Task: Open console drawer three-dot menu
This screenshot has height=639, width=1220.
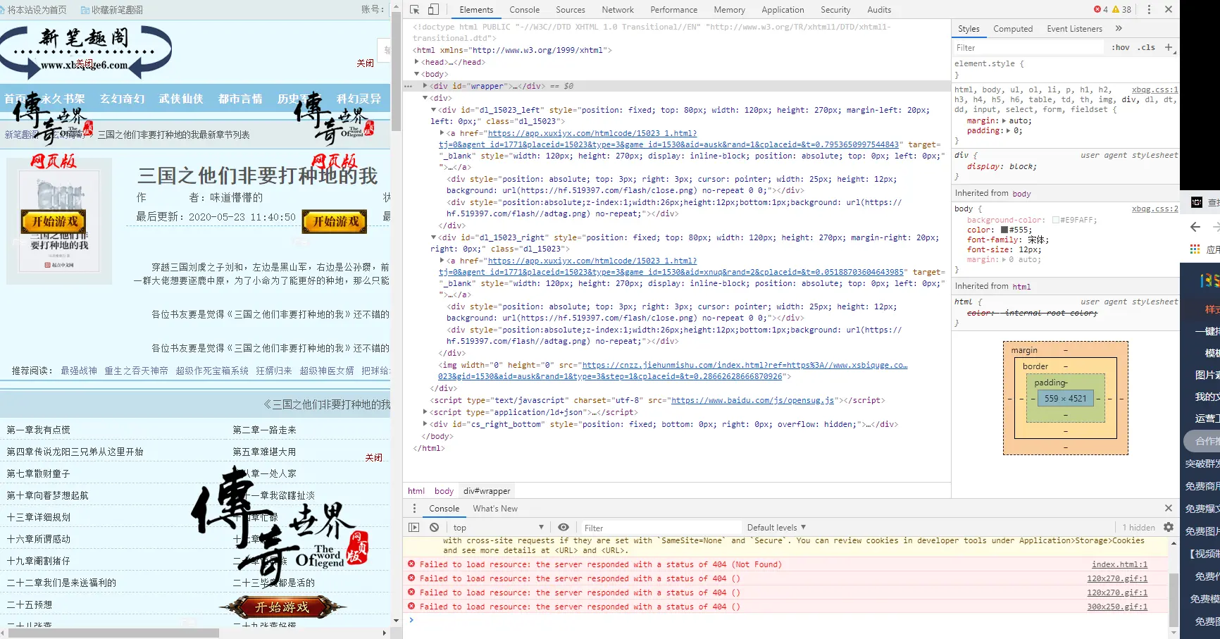Action: (x=414, y=509)
